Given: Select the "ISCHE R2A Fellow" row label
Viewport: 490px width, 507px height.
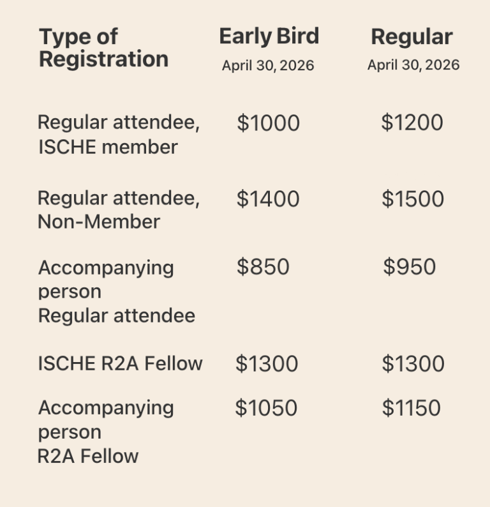Looking at the screenshot, I should [120, 364].
